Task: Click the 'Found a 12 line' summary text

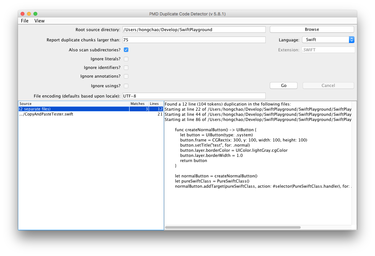Action: pos(228,104)
